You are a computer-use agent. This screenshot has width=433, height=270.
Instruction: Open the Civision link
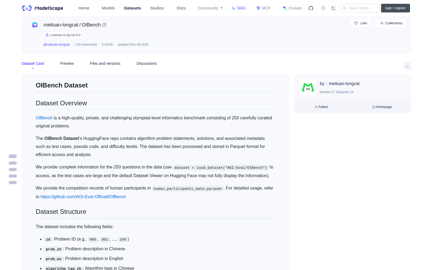coord(292,8)
